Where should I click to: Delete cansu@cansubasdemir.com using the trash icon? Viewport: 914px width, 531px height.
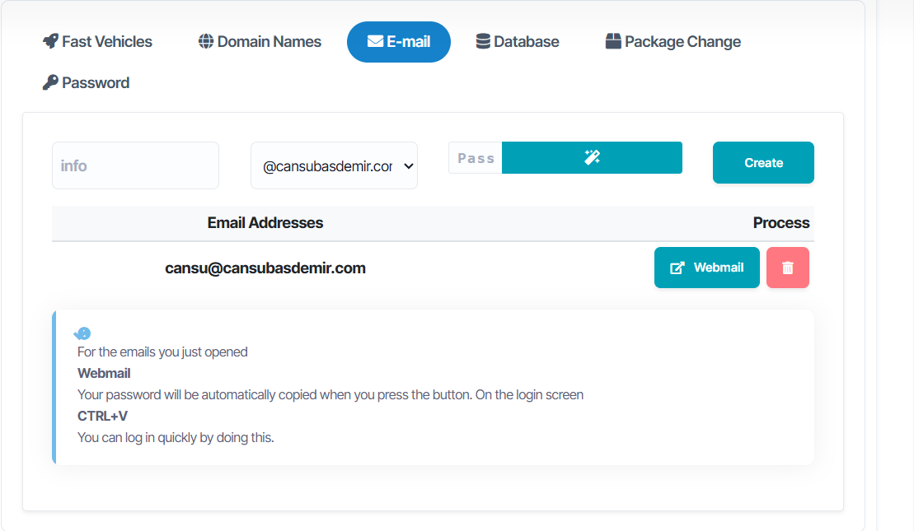[x=787, y=268]
